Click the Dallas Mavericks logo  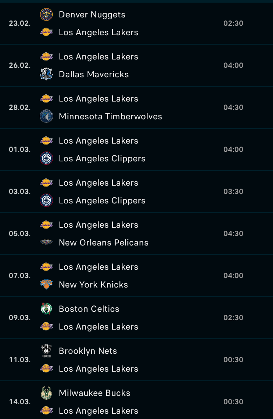point(46,74)
